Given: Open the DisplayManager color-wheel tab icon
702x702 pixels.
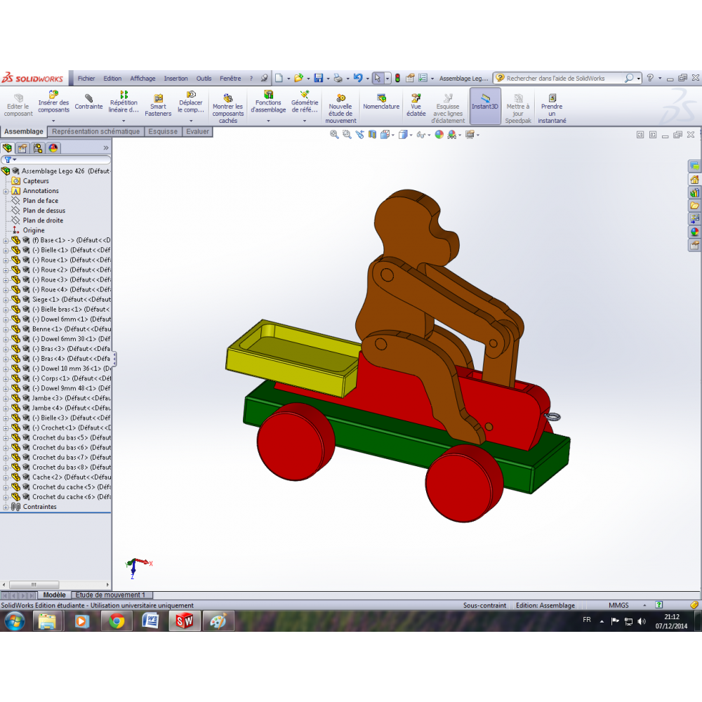Looking at the screenshot, I should (x=53, y=148).
